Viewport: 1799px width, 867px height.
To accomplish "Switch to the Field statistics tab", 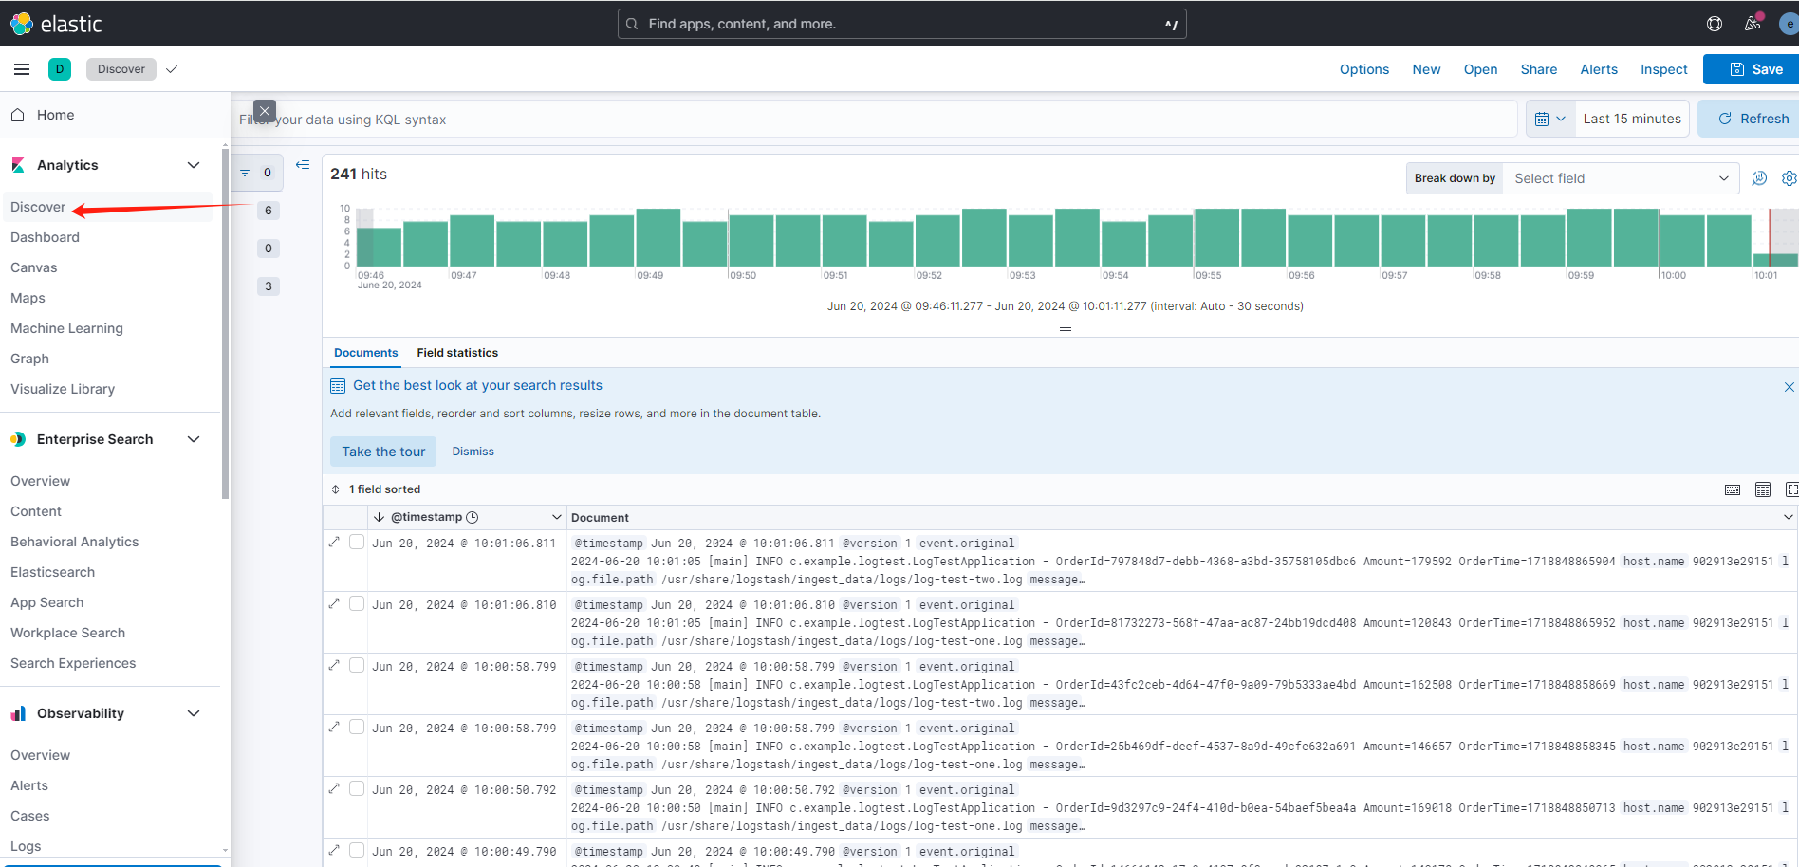I will (457, 352).
